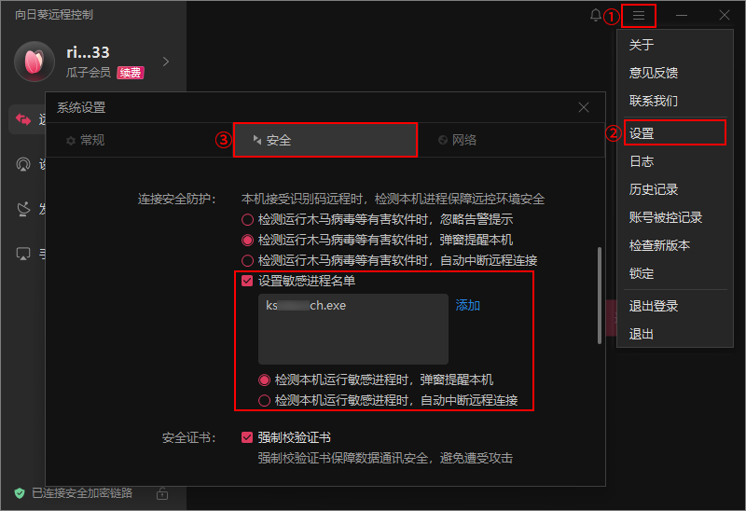
Task: Click the pink 续费 renew badge
Action: [130, 72]
